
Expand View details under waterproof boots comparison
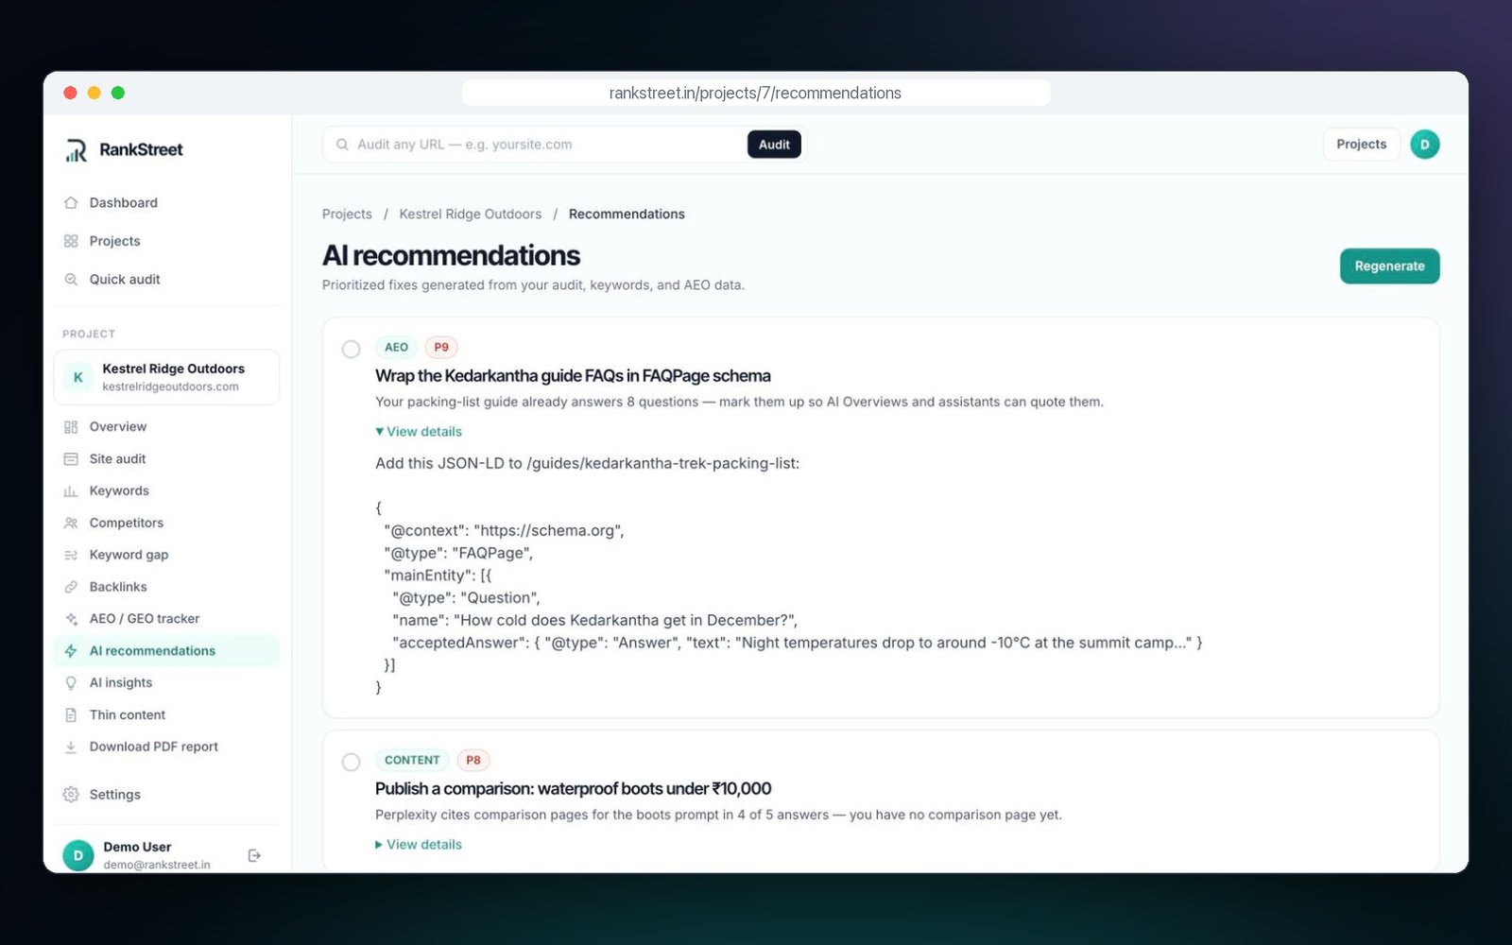pyautogui.click(x=419, y=845)
